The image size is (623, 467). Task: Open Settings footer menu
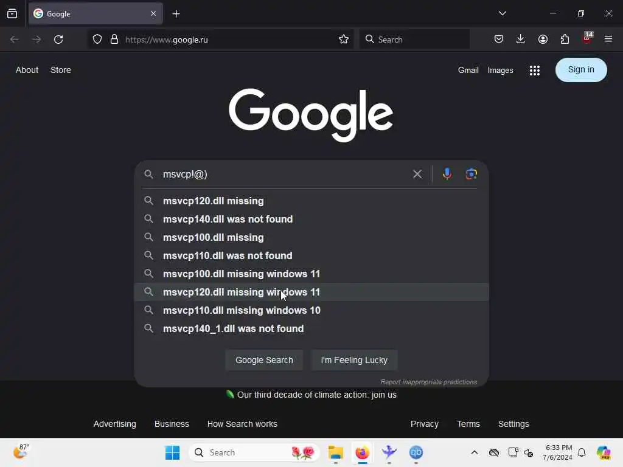513,424
